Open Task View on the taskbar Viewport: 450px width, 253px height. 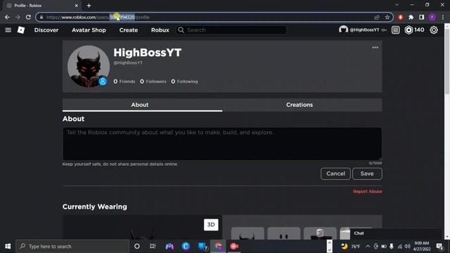153,246
